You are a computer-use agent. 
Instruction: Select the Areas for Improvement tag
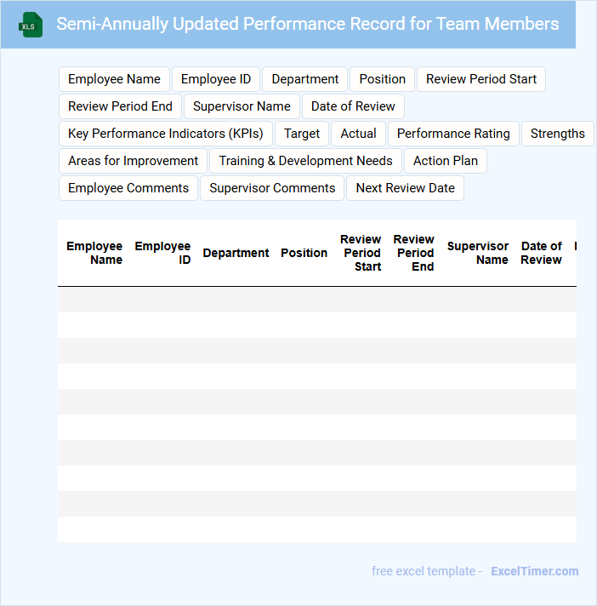134,161
